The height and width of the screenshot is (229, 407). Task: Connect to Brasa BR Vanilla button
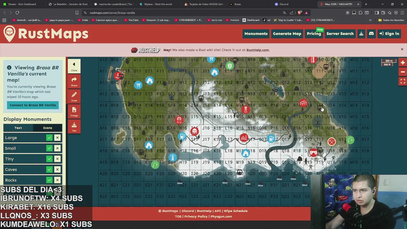(33, 105)
